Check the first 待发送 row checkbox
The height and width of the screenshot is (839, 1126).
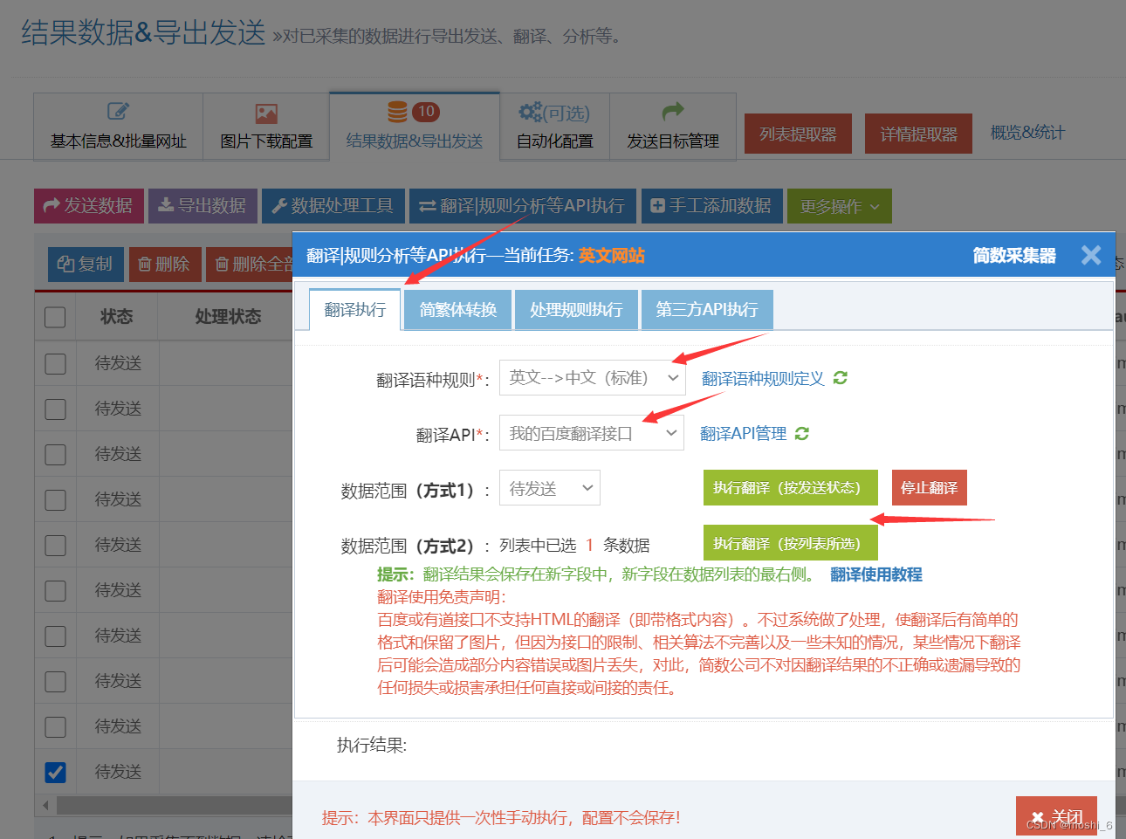(55, 363)
